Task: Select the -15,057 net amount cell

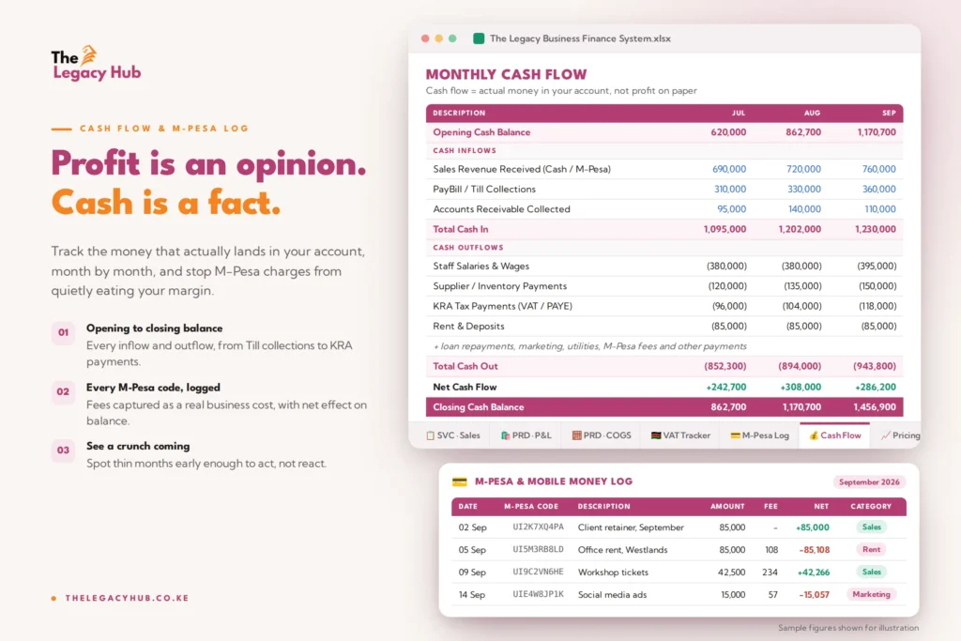Action: (x=814, y=594)
